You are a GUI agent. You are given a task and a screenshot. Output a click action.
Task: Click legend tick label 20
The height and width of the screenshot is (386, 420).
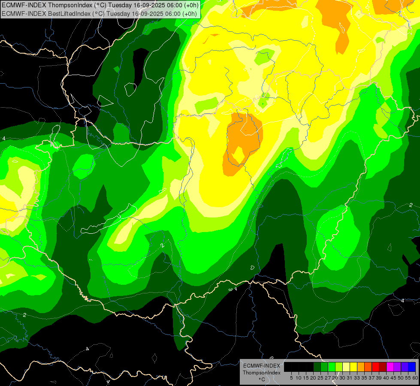pos(314,378)
